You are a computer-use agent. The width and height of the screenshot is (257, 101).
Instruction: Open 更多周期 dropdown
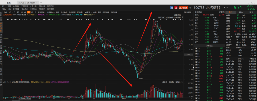click(42, 12)
